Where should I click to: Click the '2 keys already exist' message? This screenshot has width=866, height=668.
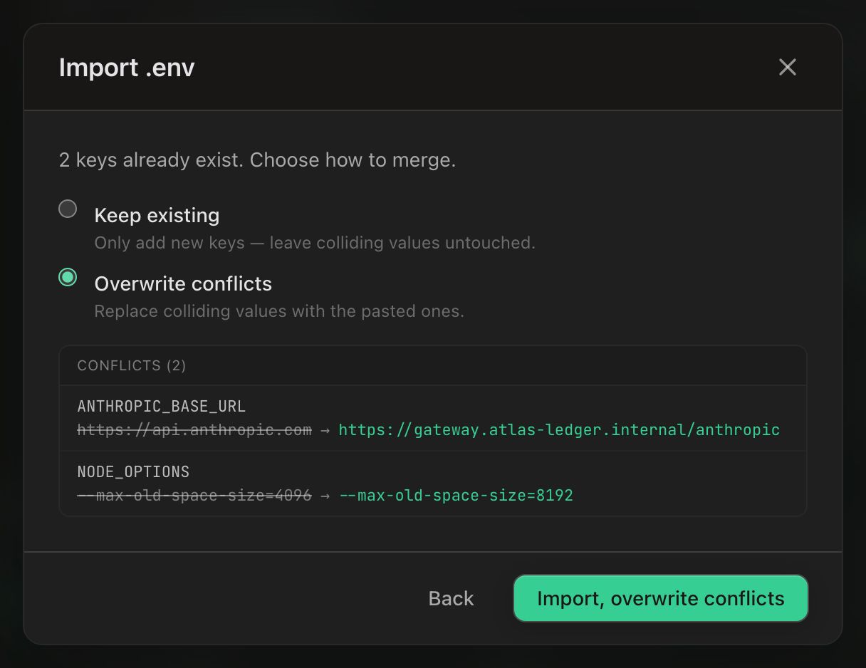point(257,160)
